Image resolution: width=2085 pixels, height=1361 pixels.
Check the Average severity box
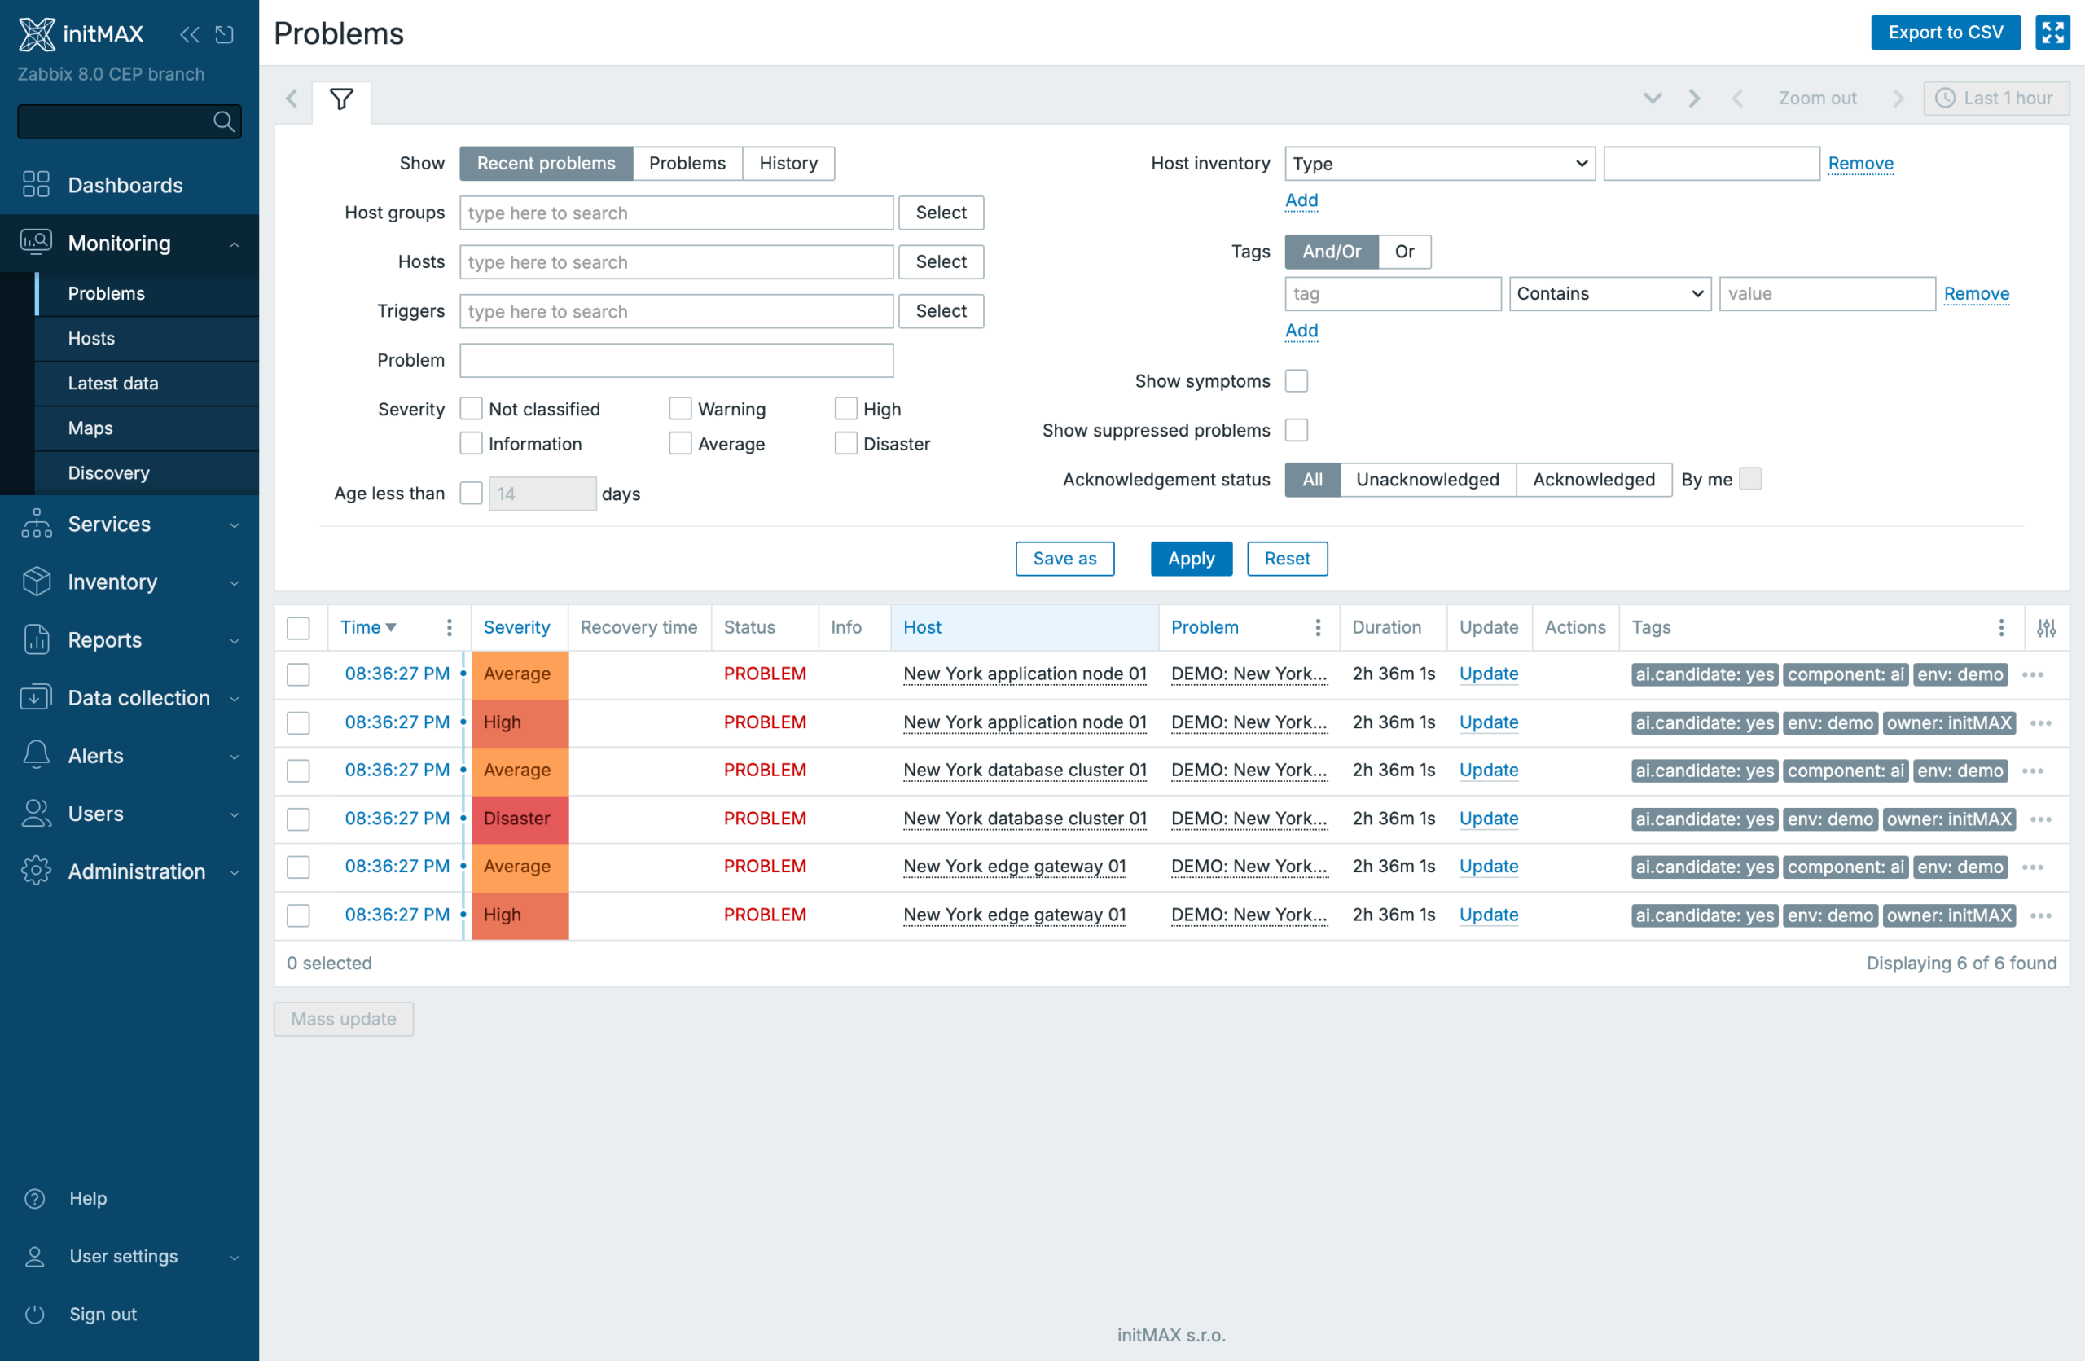[x=680, y=443]
